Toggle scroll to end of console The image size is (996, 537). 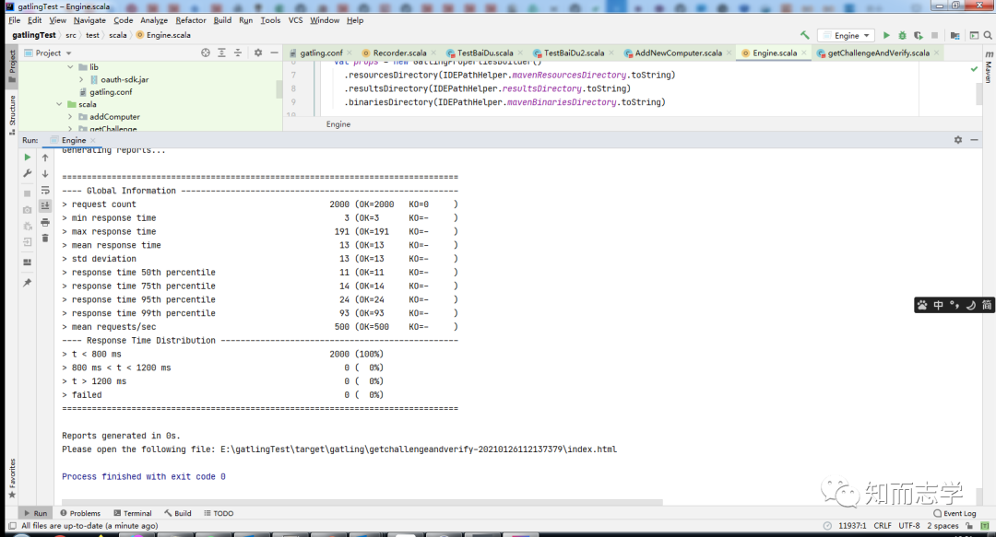pos(45,205)
